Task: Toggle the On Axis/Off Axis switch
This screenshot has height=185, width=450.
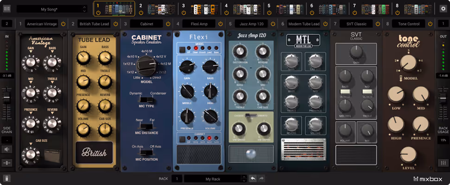Action: coord(146,153)
